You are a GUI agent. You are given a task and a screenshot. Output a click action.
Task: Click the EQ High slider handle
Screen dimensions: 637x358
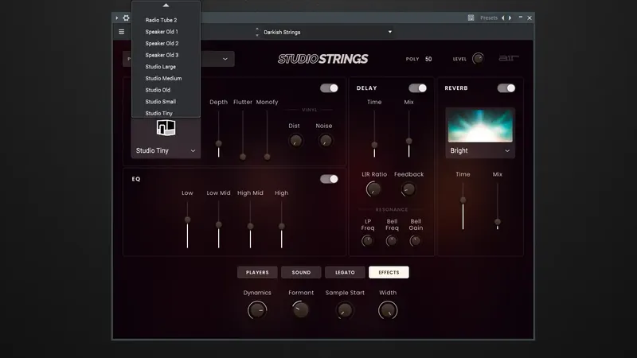pos(282,226)
